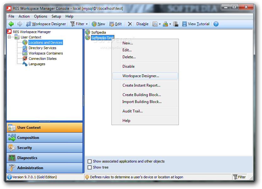
Task: Click the New toolbar button
Action: (x=99, y=24)
